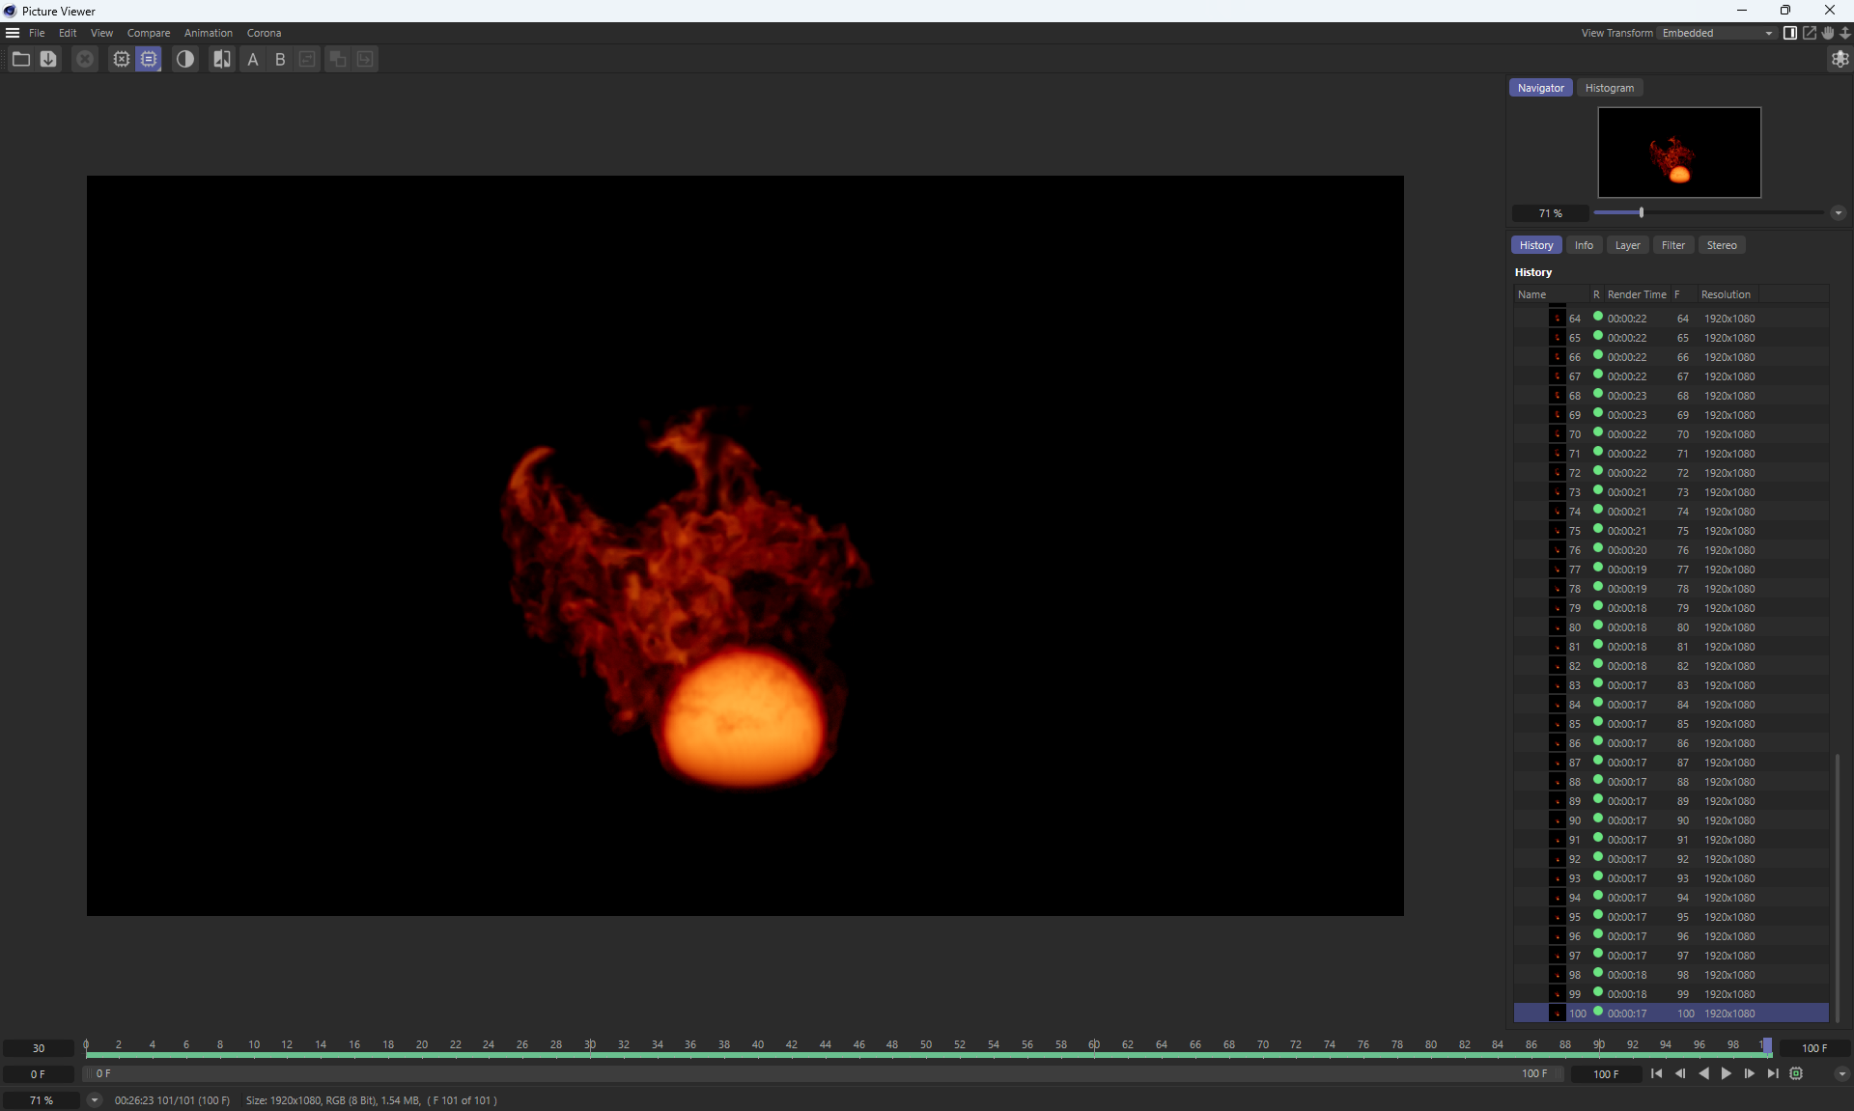The height and width of the screenshot is (1111, 1854).
Task: Toggle the green chip playback icon
Action: [x=1796, y=1073]
